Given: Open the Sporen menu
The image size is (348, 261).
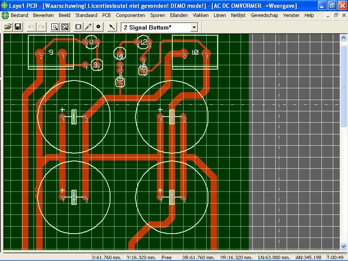Looking at the screenshot, I should pos(157,15).
